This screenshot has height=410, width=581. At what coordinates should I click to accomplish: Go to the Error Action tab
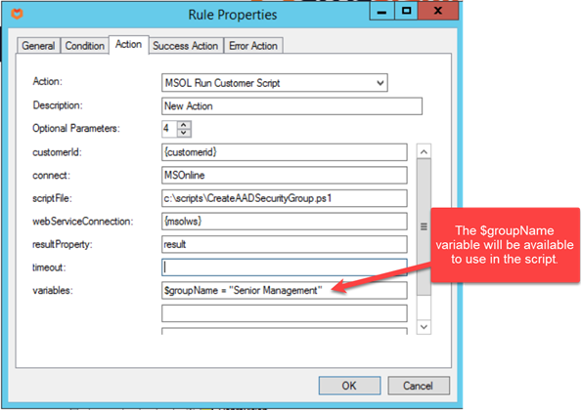tap(253, 46)
